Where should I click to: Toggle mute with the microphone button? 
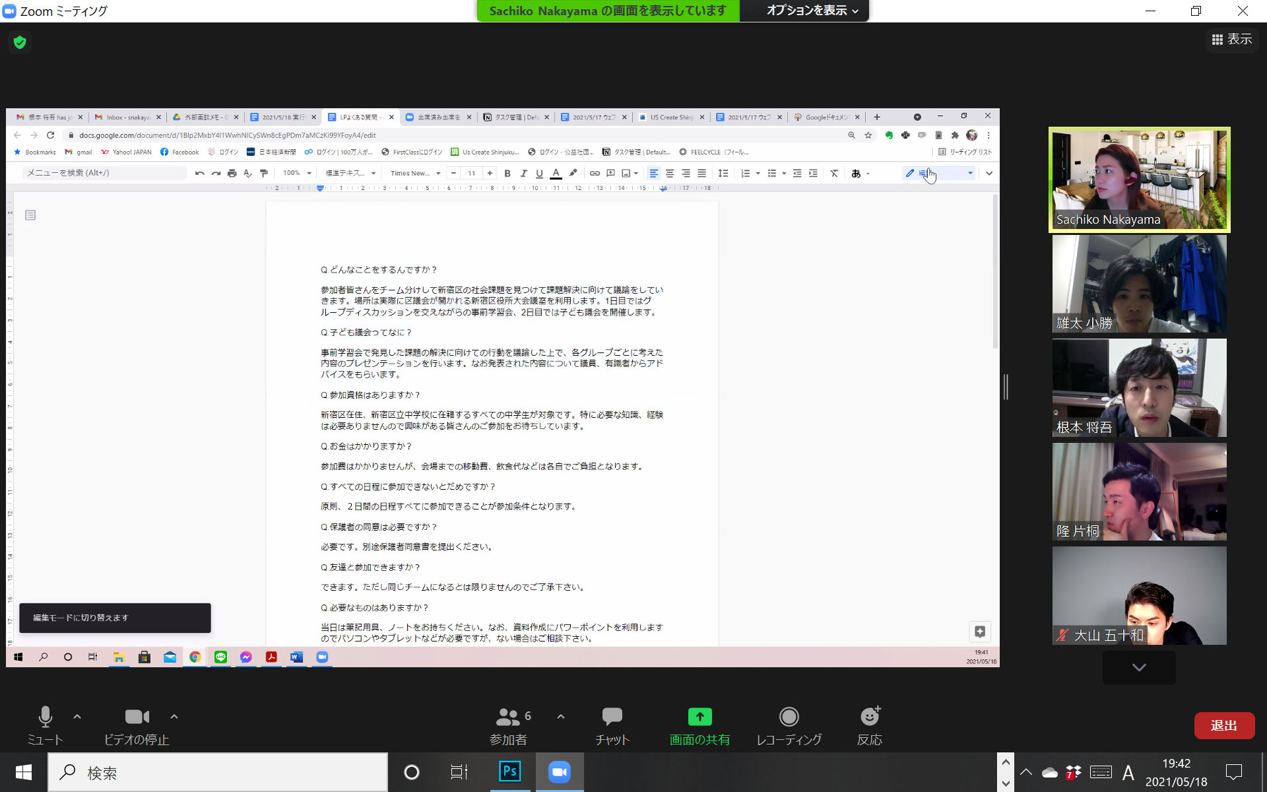(x=45, y=725)
